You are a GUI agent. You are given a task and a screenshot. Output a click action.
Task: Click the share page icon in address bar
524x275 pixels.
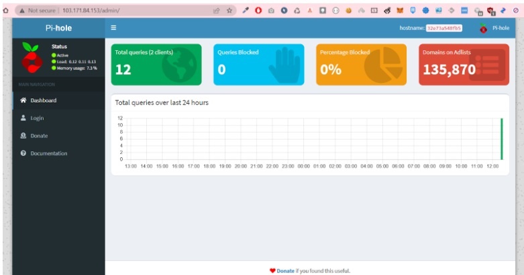click(217, 10)
